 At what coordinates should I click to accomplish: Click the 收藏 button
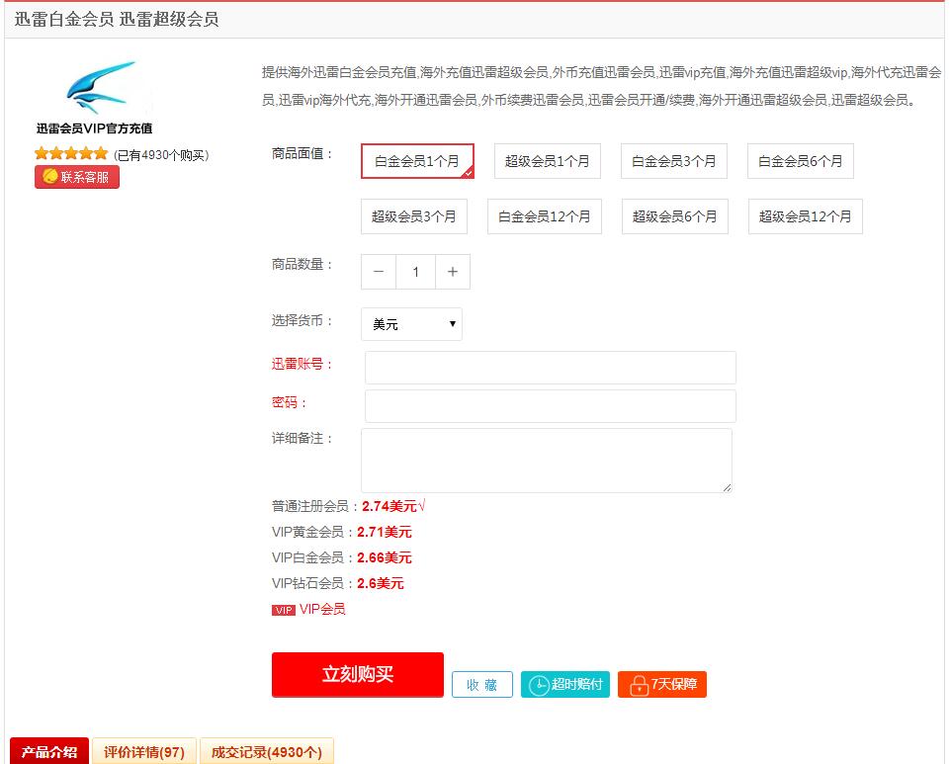pos(482,685)
